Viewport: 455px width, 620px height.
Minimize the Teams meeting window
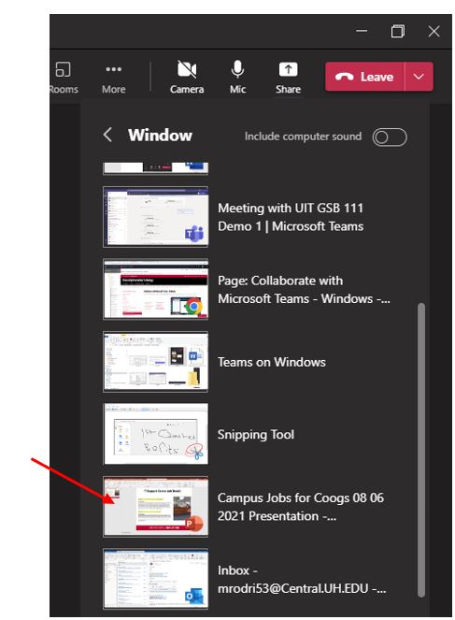coord(362,31)
